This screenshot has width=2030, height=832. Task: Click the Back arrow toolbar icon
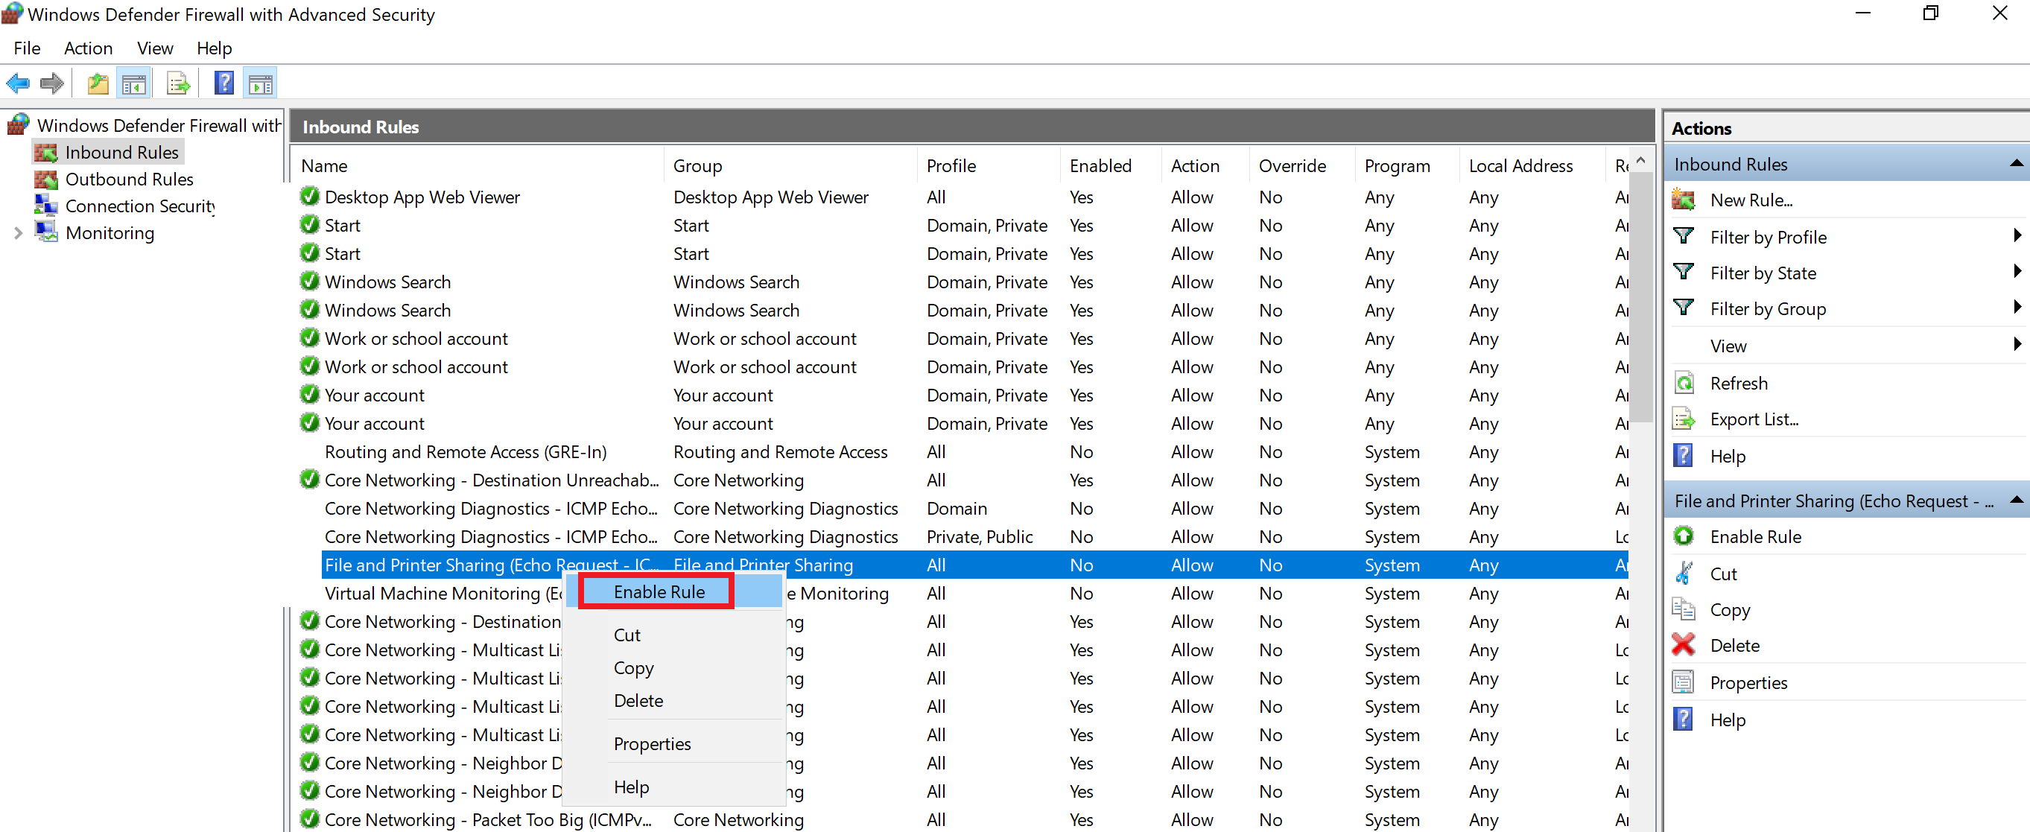click(x=17, y=83)
